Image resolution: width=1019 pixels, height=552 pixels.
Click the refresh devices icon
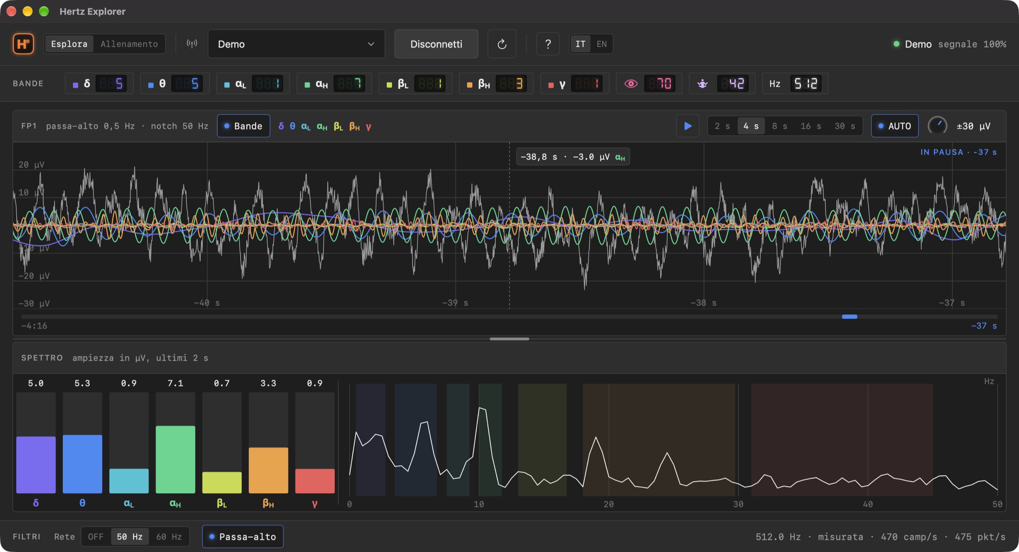coord(502,44)
